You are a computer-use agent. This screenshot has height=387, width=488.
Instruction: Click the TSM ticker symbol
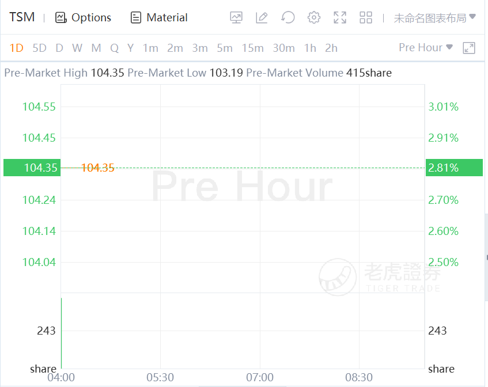[x=22, y=17]
